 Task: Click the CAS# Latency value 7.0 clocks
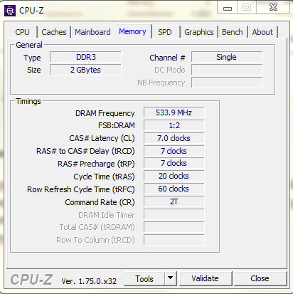[174, 138]
